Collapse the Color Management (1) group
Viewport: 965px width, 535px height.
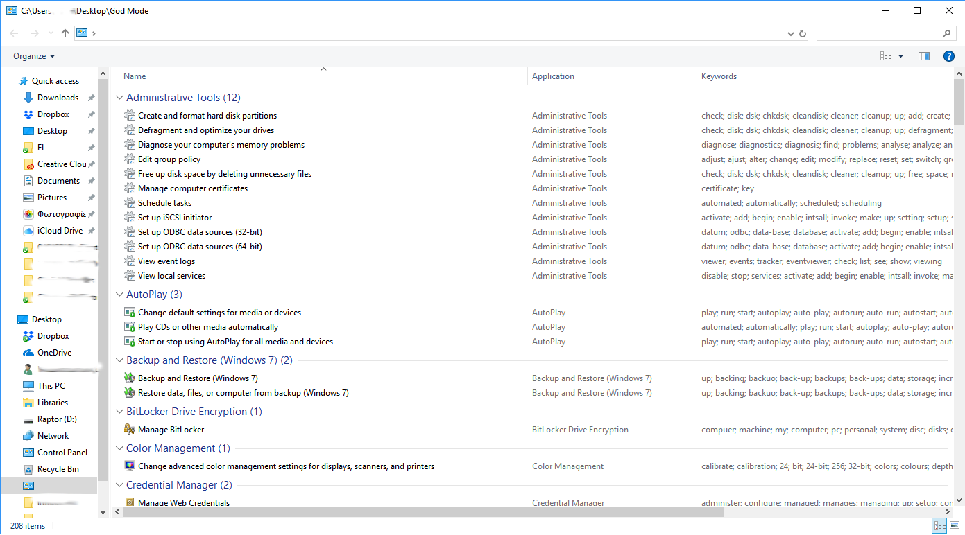click(119, 448)
